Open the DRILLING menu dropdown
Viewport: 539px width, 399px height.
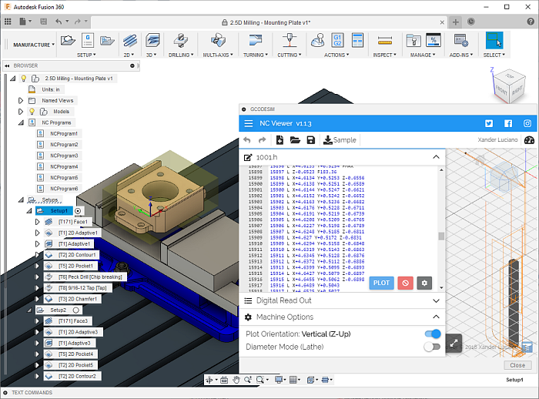pos(181,55)
